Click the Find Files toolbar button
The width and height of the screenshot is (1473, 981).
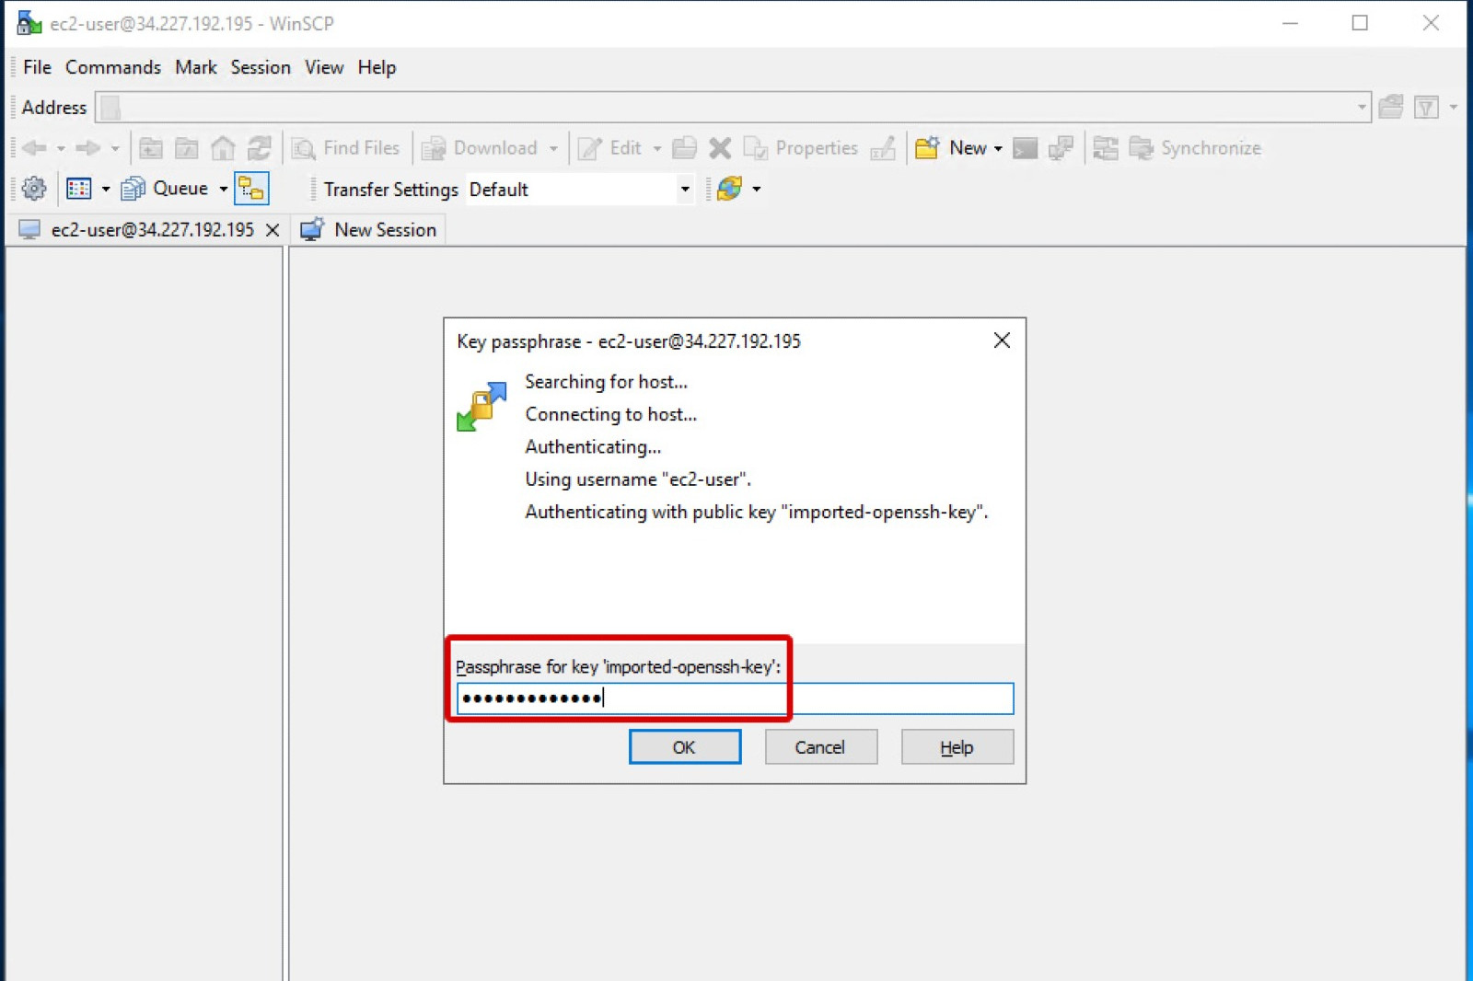click(x=346, y=148)
